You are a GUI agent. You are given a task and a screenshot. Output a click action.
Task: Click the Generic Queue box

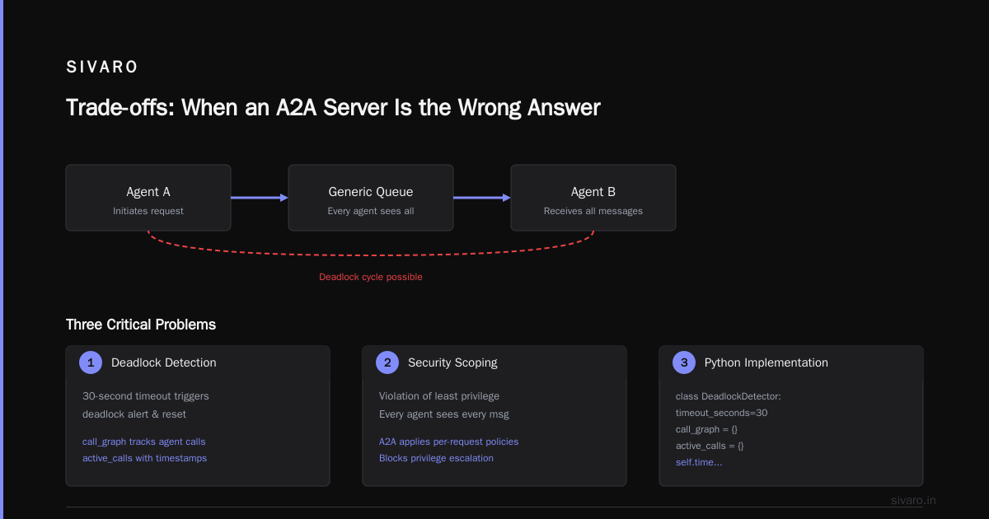[371, 198]
